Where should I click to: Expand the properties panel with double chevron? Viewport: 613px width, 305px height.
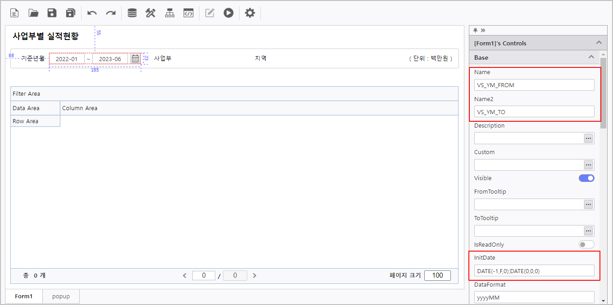point(483,30)
